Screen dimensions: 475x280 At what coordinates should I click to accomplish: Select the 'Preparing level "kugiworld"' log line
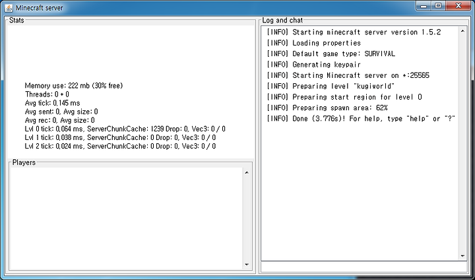coord(331,86)
